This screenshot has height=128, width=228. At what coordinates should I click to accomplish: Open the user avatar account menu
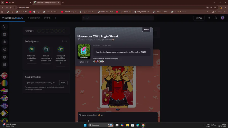pos(222,18)
